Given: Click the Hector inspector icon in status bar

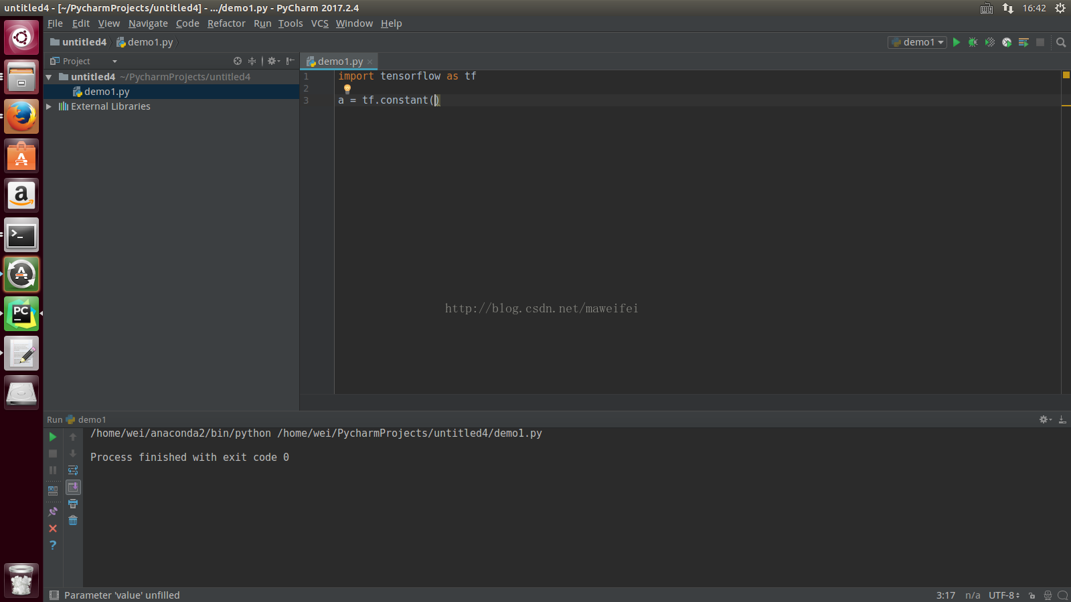Looking at the screenshot, I should tap(1048, 595).
